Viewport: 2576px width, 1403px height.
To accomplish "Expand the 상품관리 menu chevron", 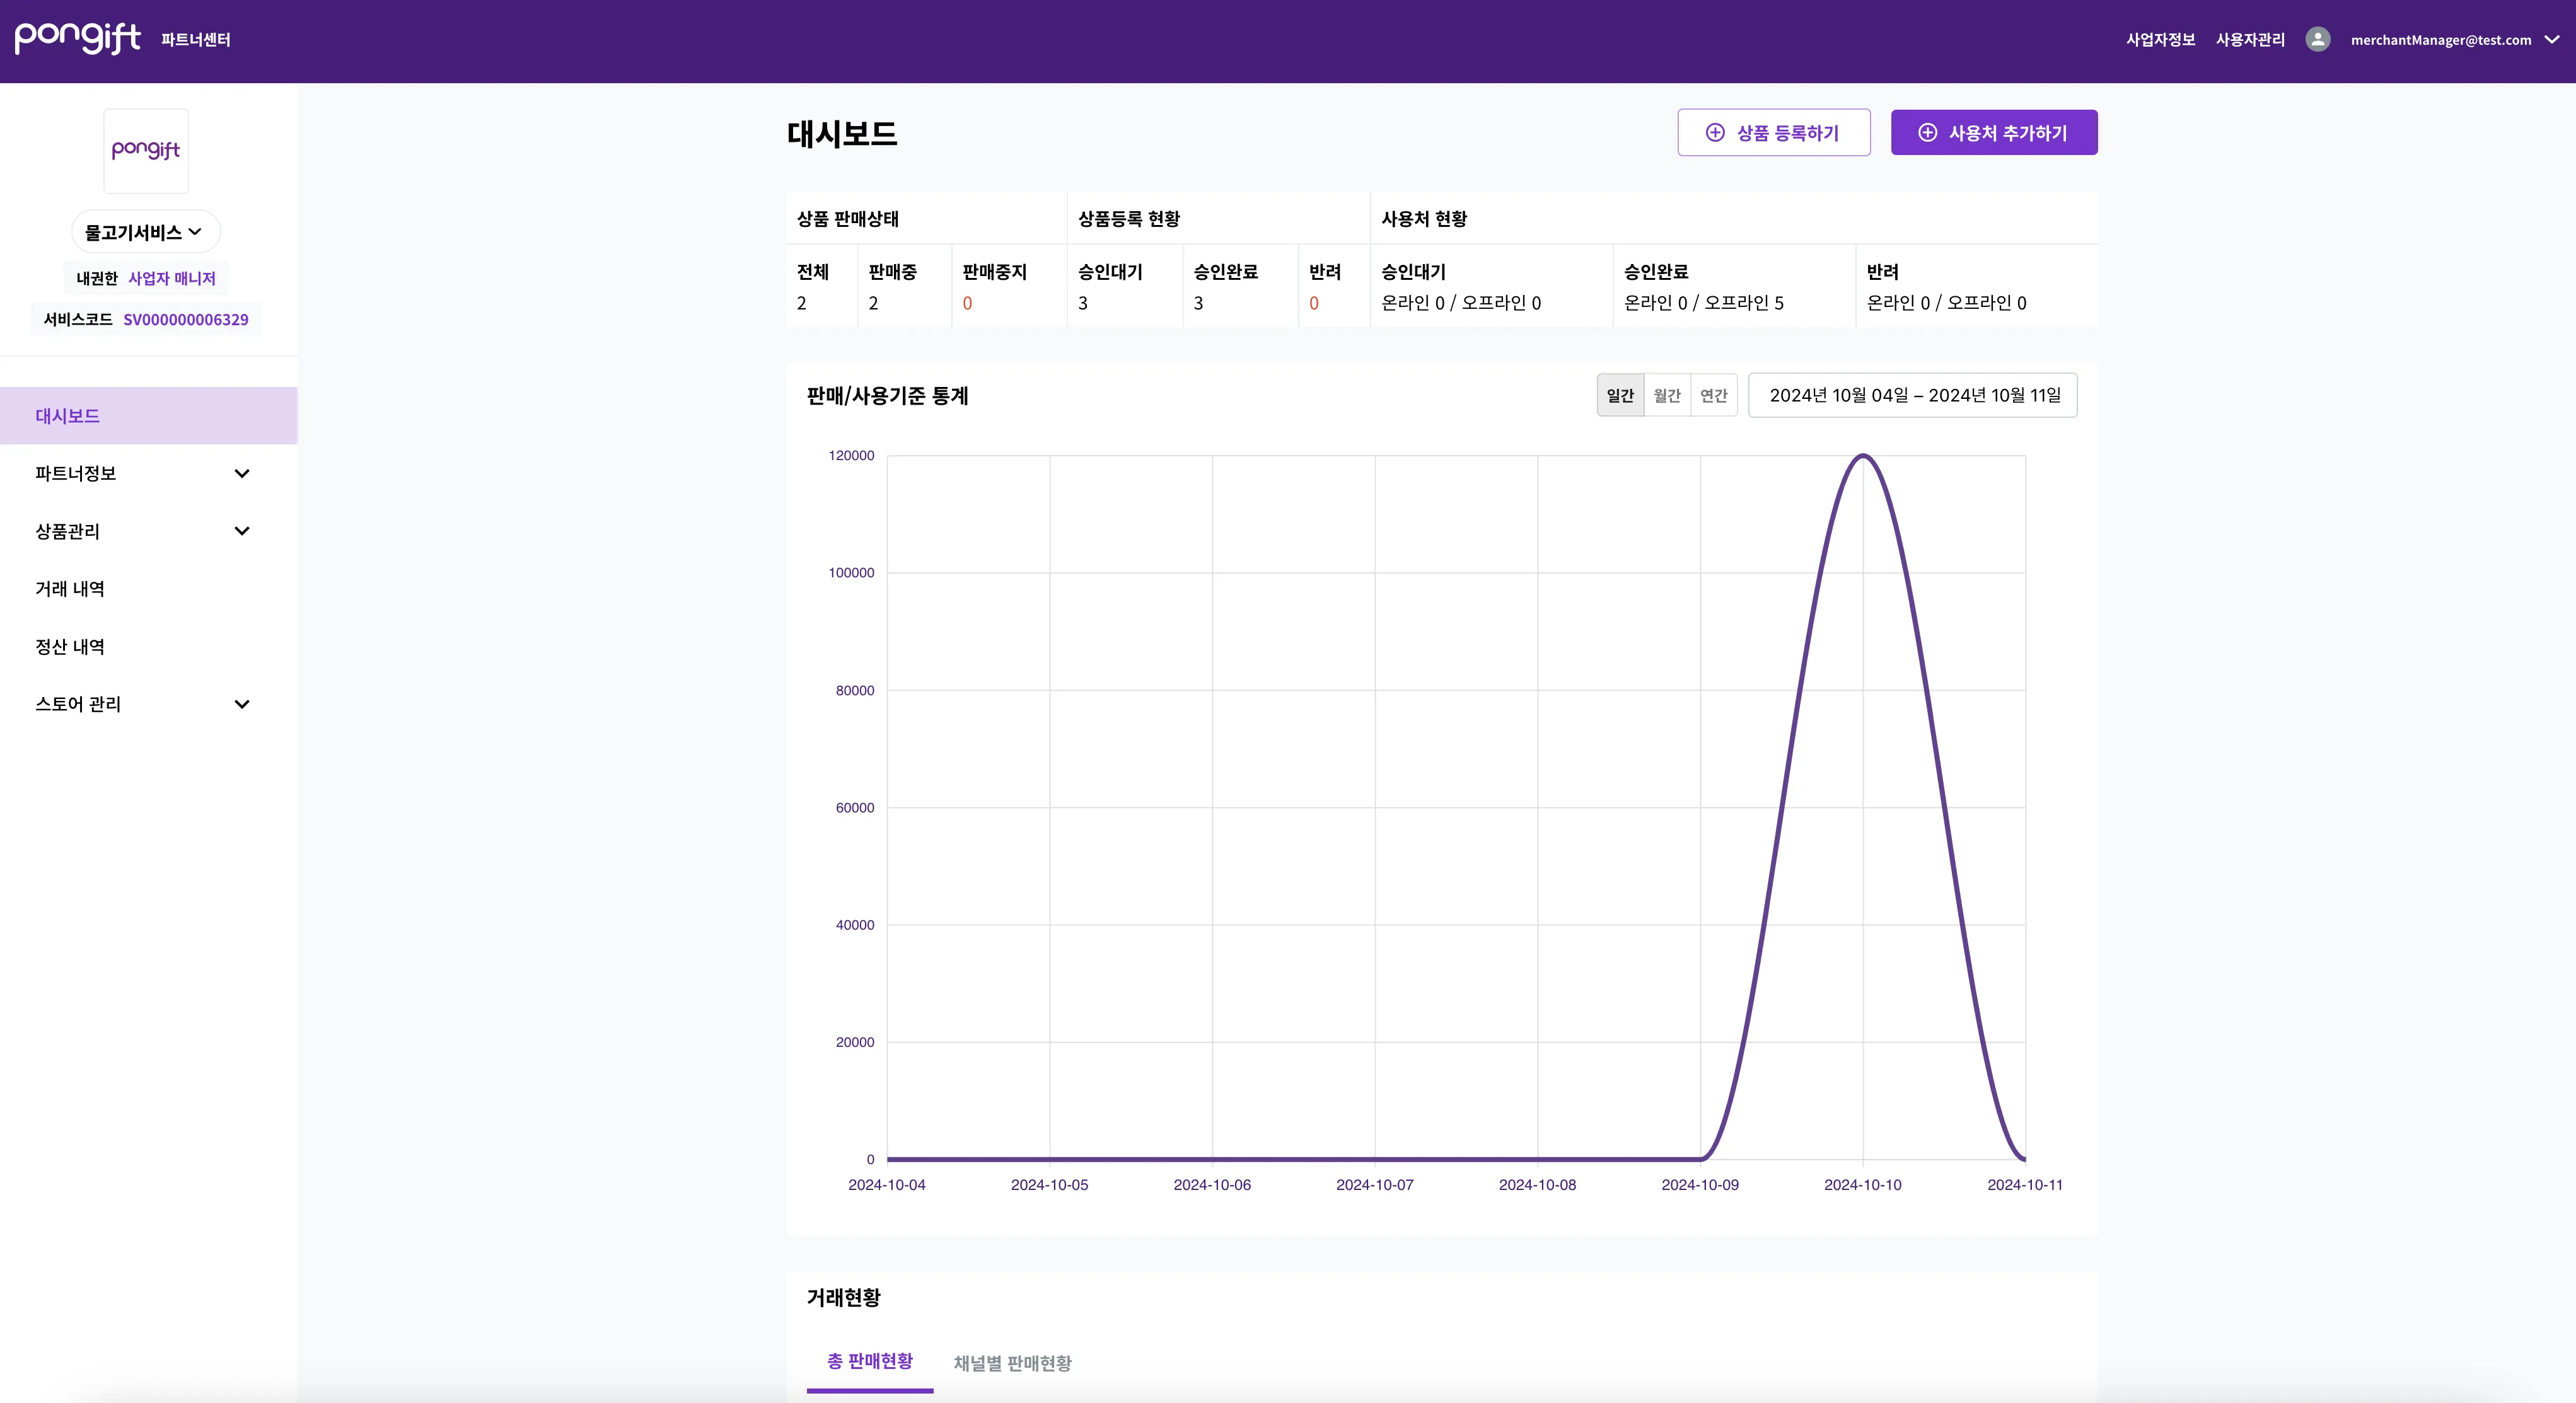I will point(241,531).
